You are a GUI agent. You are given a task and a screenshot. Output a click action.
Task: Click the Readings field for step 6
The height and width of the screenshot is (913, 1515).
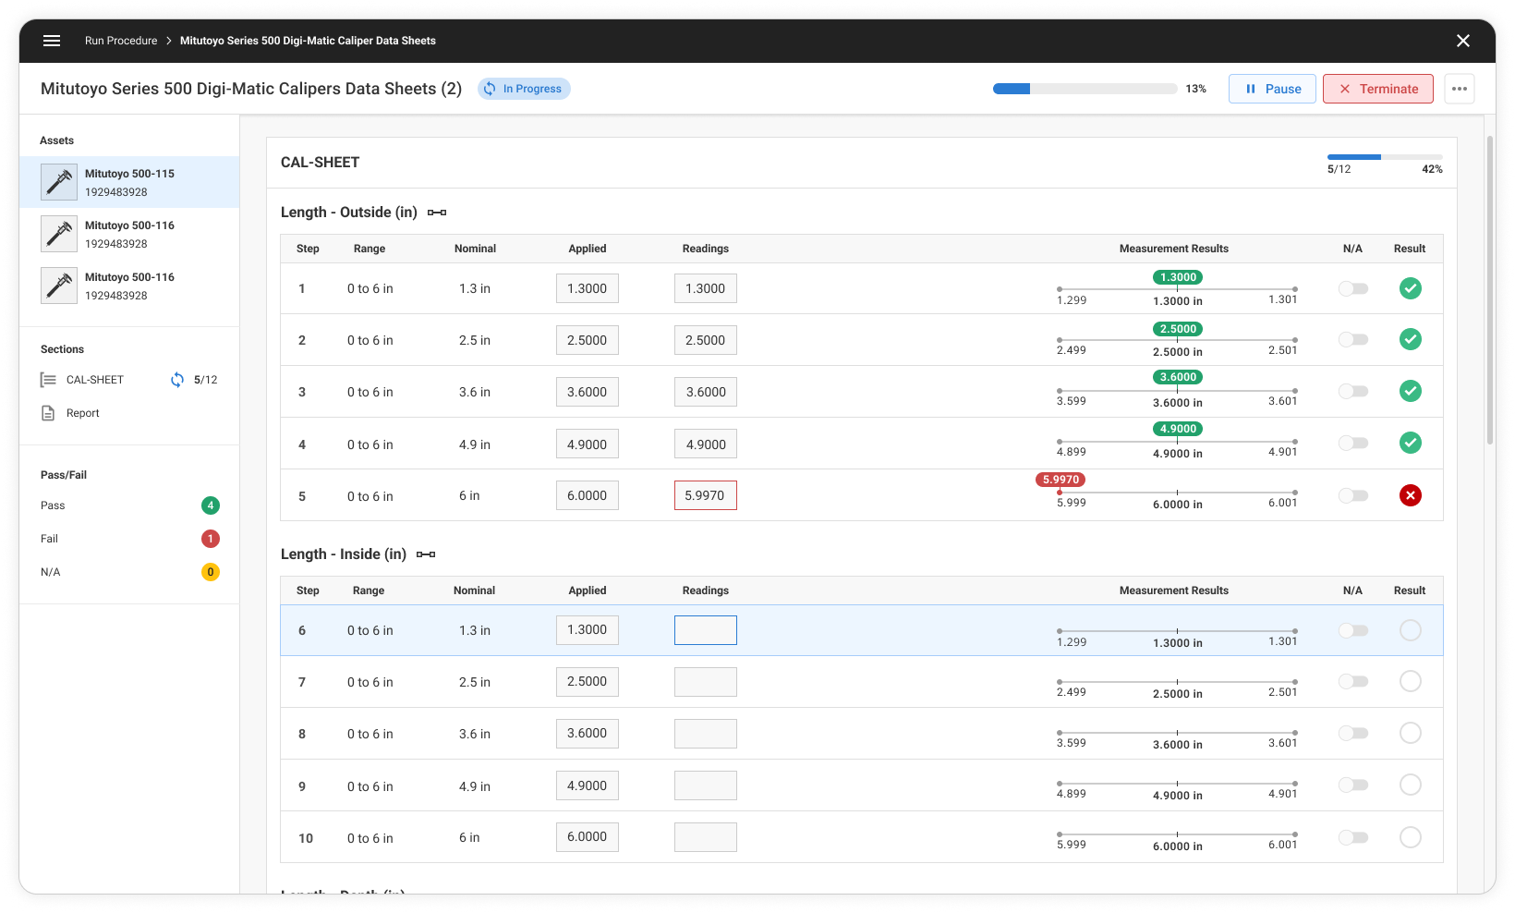(706, 630)
